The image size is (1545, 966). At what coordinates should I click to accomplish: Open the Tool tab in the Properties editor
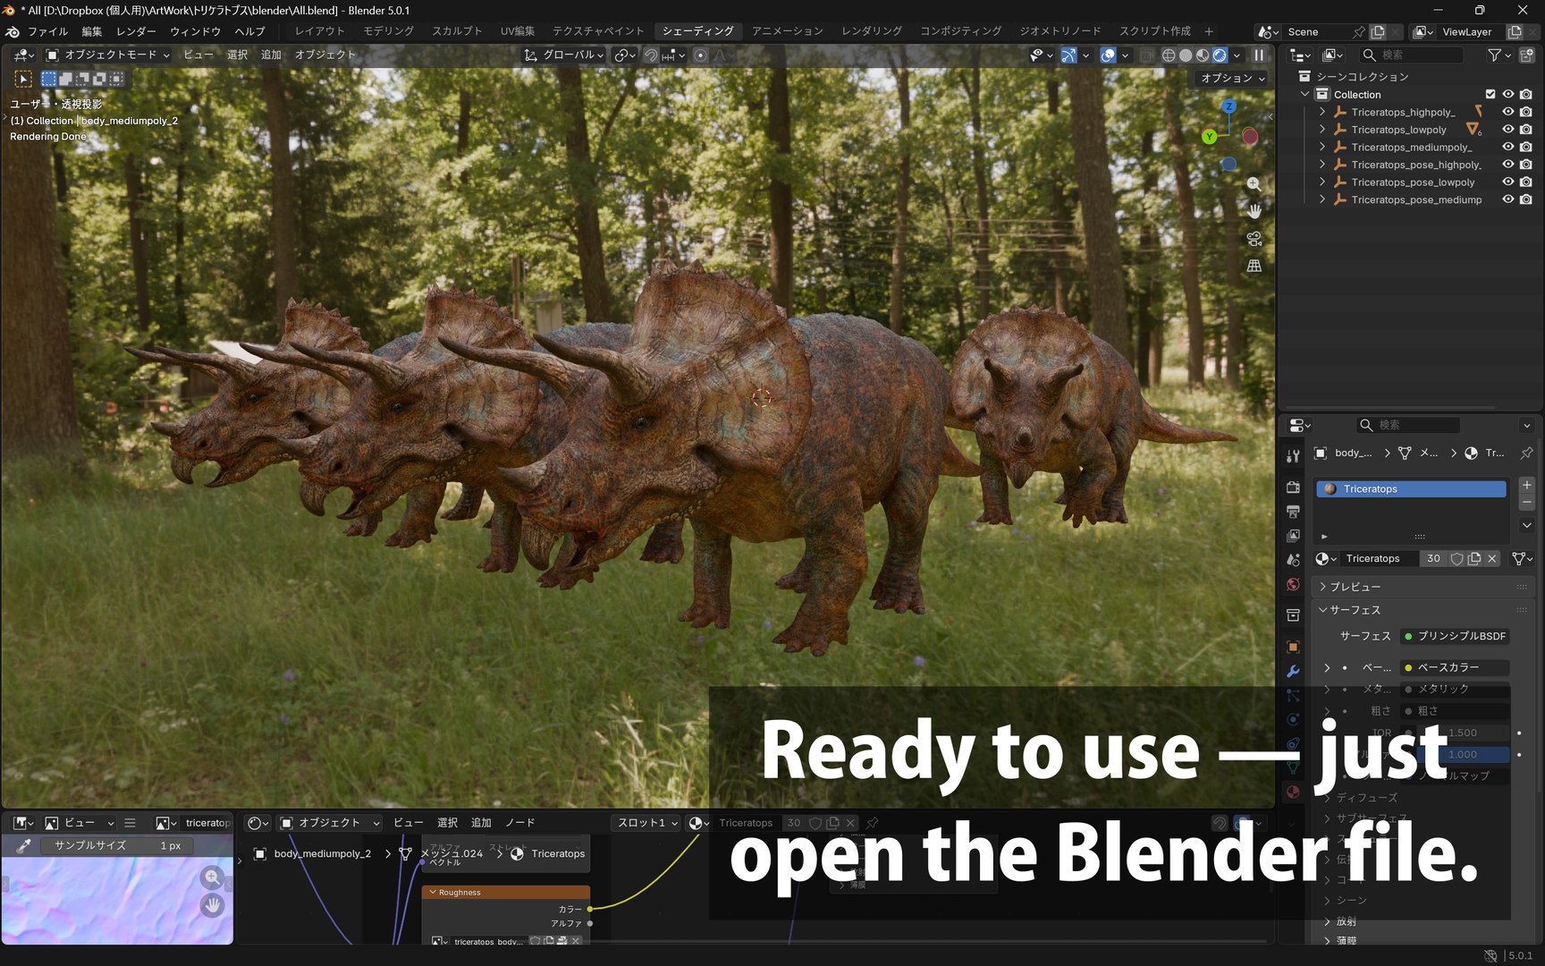point(1293,456)
